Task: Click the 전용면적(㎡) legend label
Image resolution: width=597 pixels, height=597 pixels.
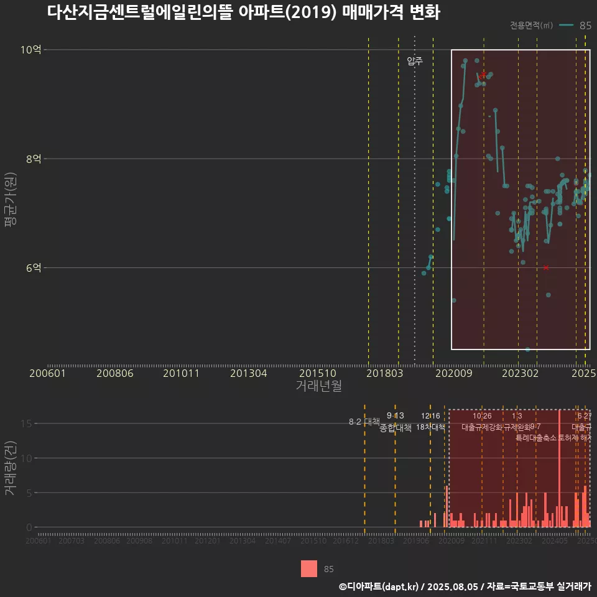Action: coord(531,25)
